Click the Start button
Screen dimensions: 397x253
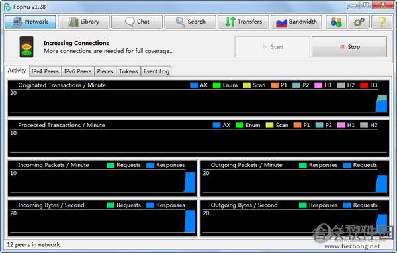click(x=272, y=47)
